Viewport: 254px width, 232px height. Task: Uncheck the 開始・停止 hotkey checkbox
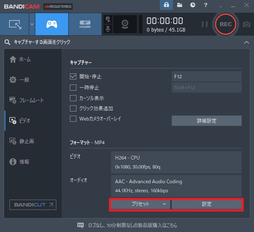(73, 76)
